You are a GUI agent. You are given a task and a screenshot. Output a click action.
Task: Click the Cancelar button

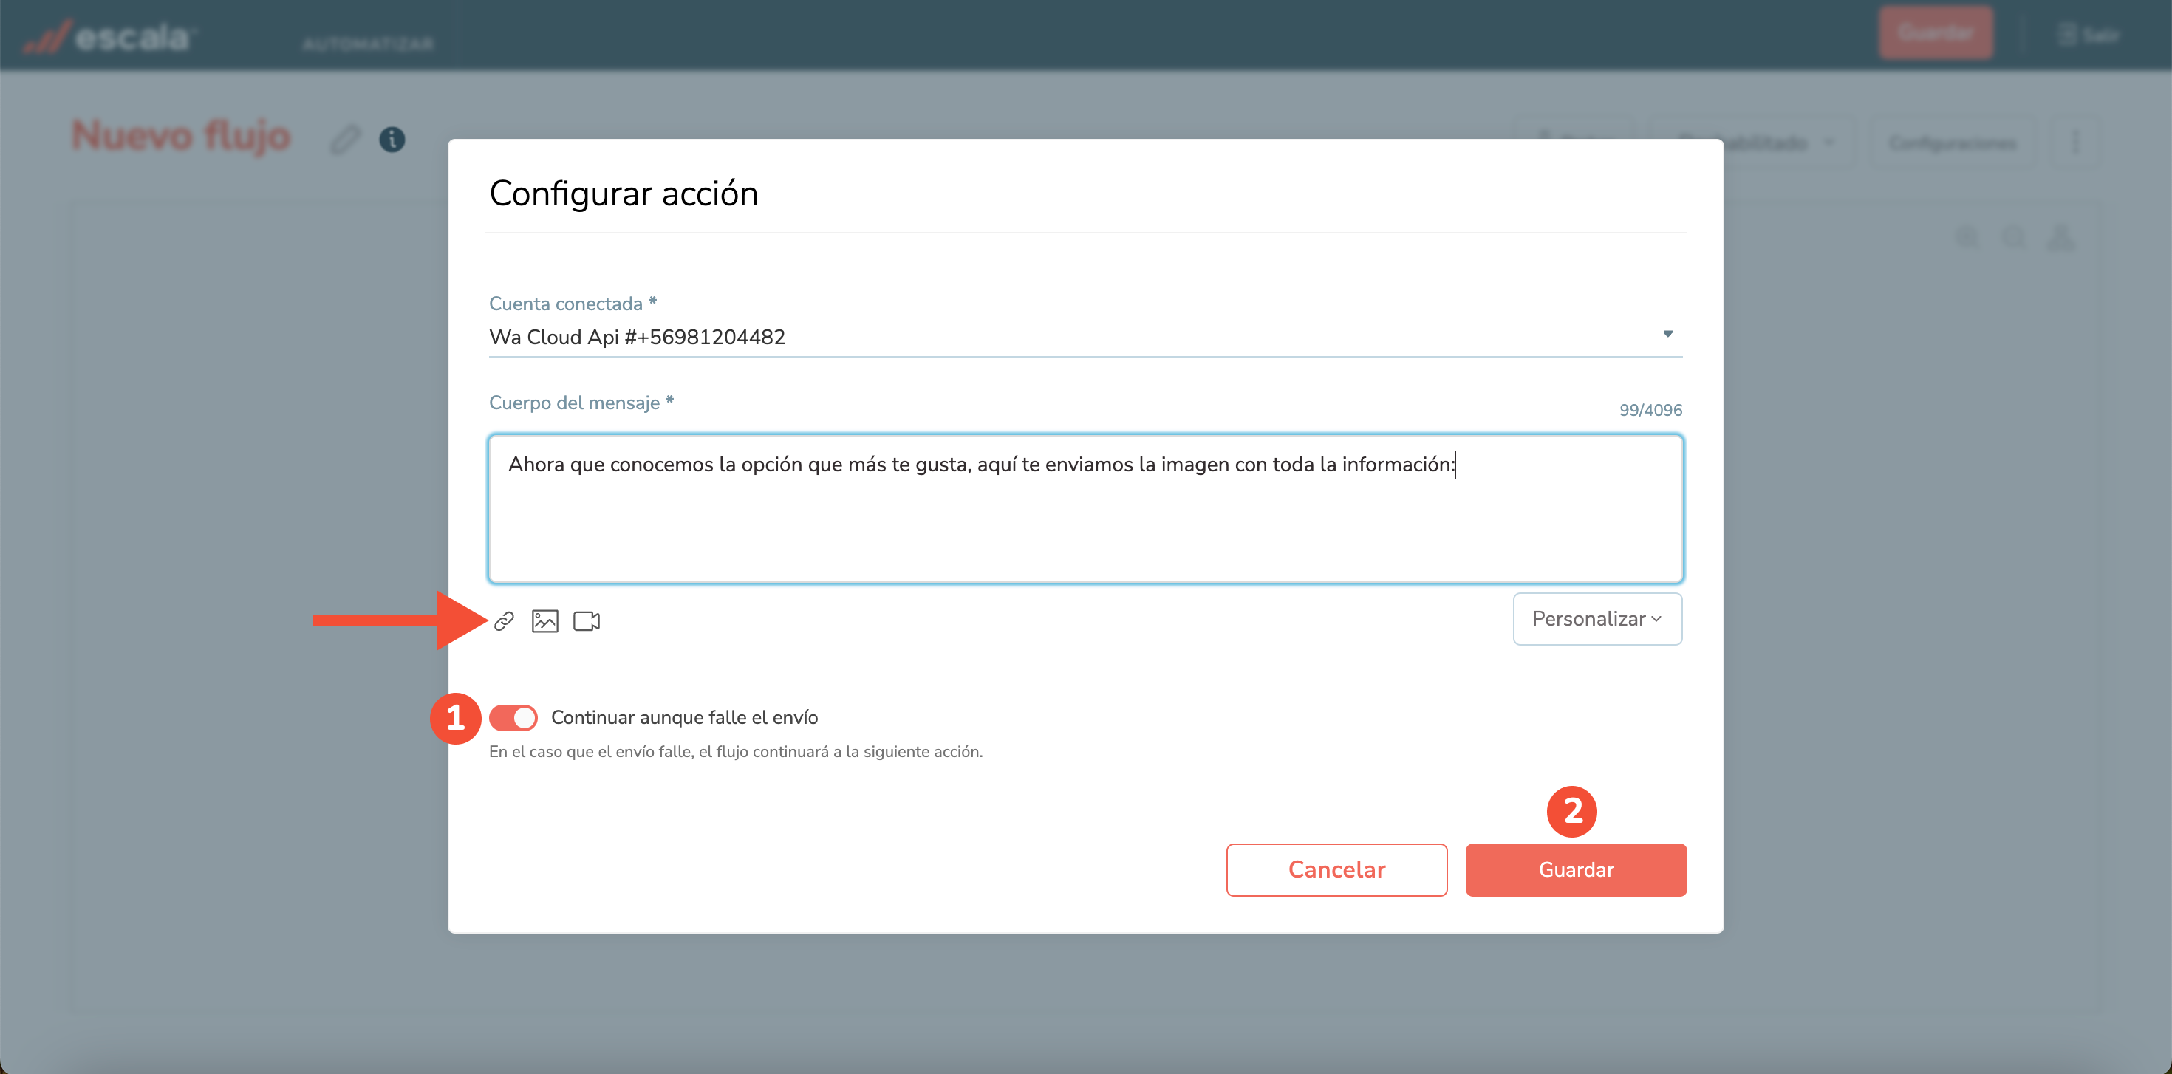(x=1336, y=869)
